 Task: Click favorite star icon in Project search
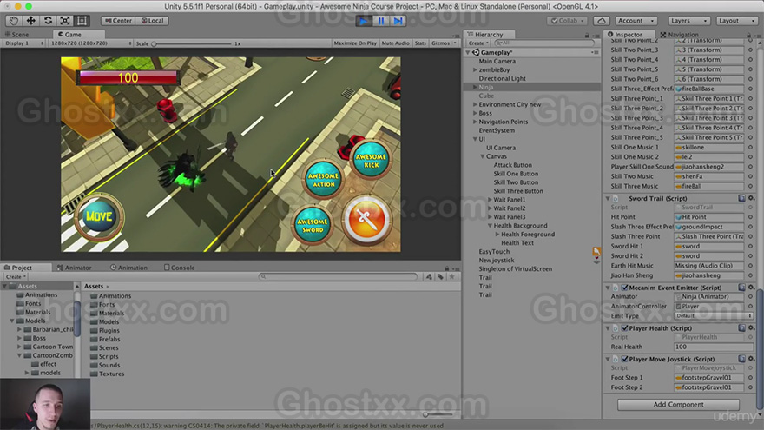452,276
